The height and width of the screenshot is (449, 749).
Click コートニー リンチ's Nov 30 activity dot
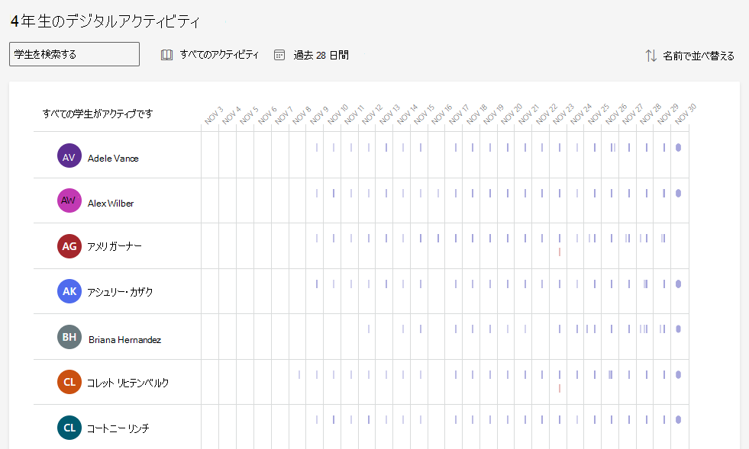tap(678, 419)
